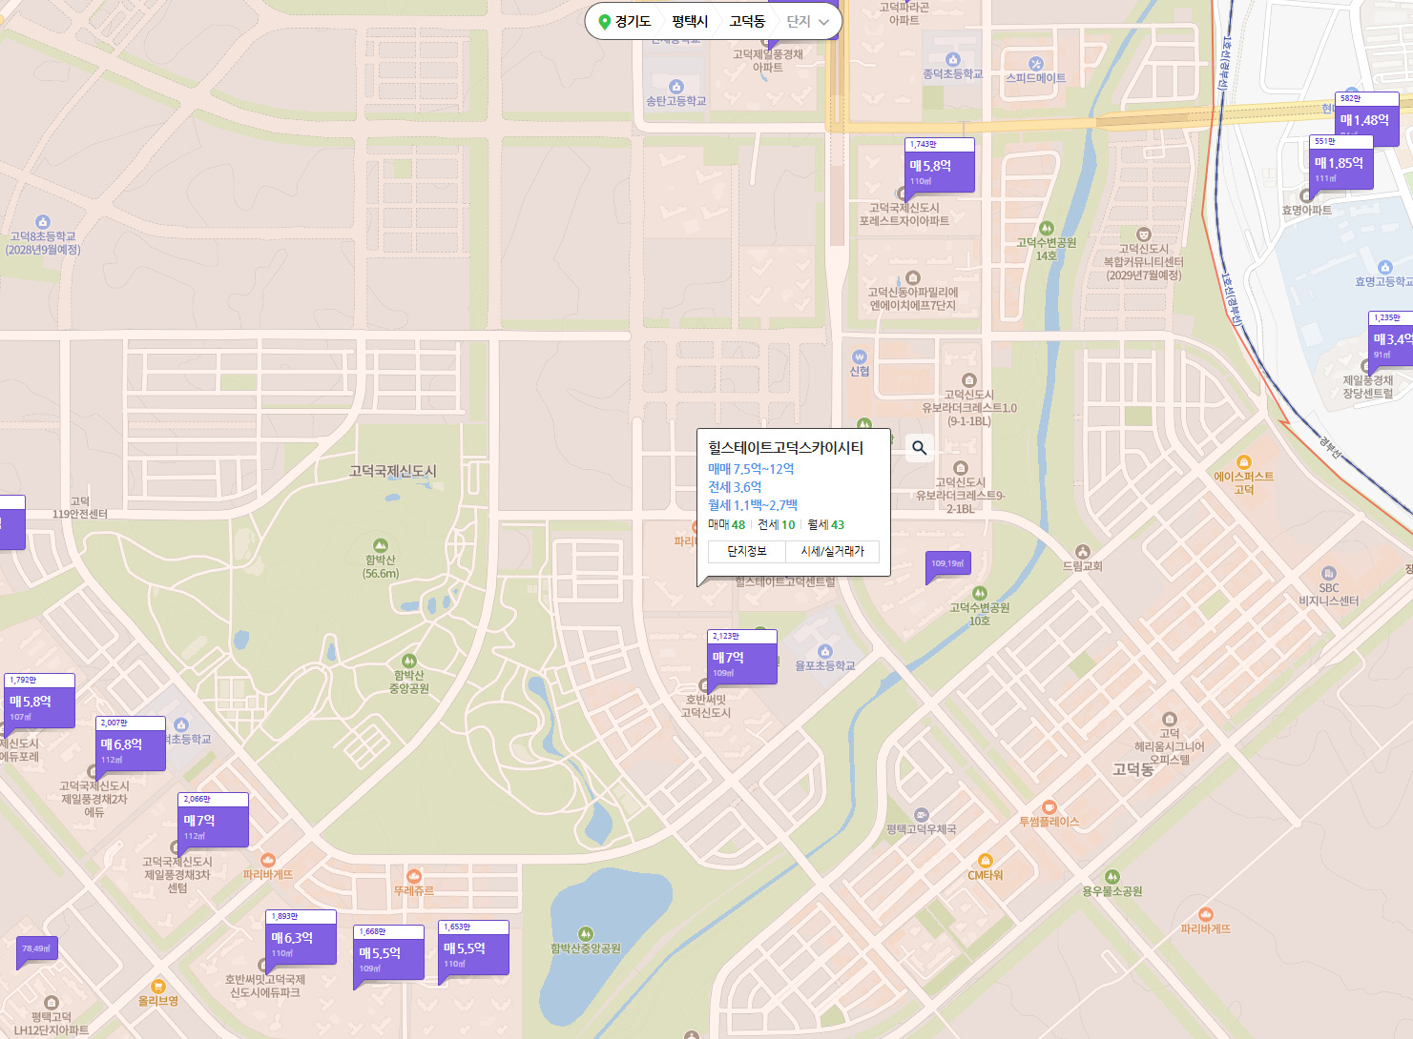Select the 전세 10 listing count

pos(777,525)
